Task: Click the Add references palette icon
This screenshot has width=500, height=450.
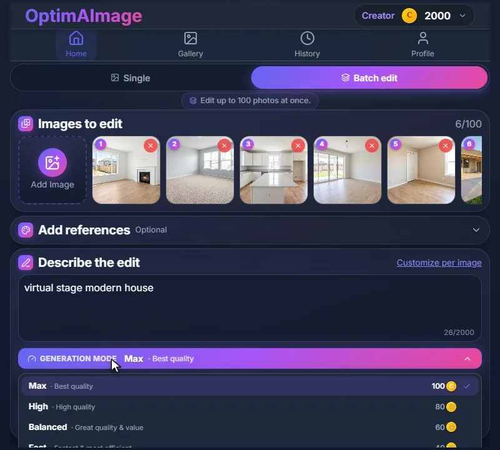Action: (x=26, y=230)
